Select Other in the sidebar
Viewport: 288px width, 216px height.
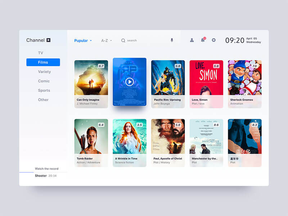point(43,100)
